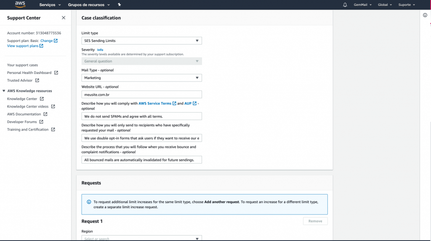Open AWS Documentation link
Screen dimensions: 431x241
[x=24, y=114]
